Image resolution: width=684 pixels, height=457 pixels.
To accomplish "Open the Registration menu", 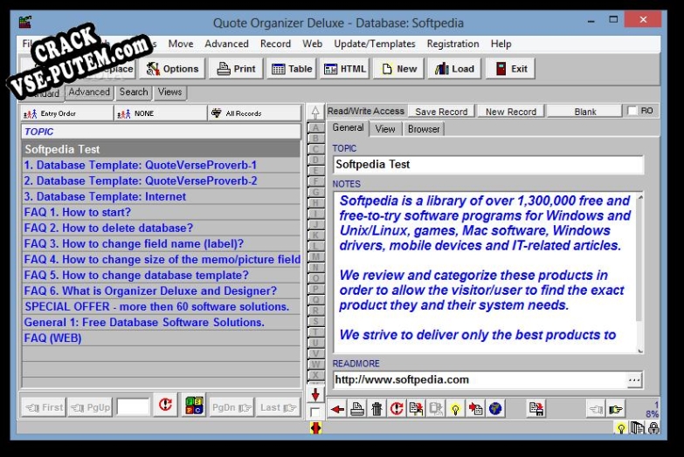I will pyautogui.click(x=453, y=44).
